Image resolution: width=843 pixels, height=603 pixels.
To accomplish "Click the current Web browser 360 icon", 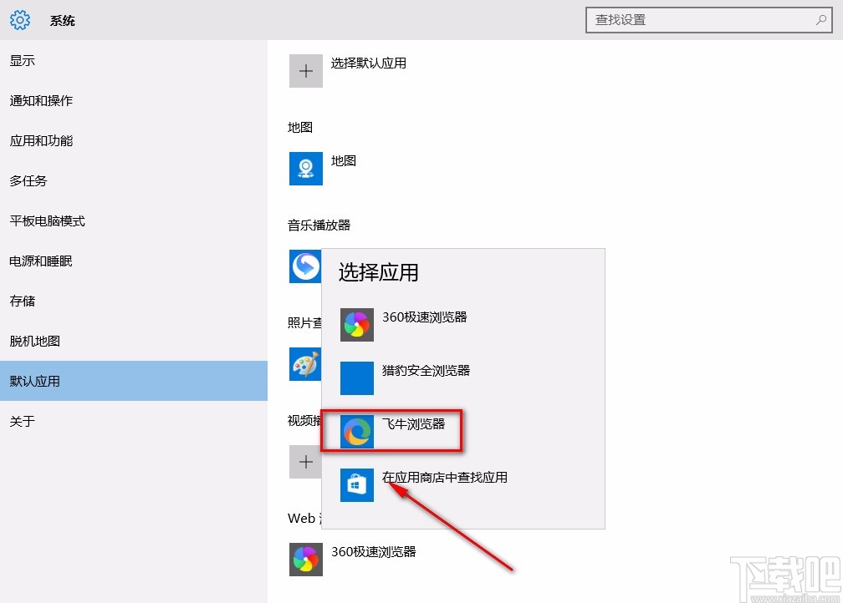I will pyautogui.click(x=306, y=560).
